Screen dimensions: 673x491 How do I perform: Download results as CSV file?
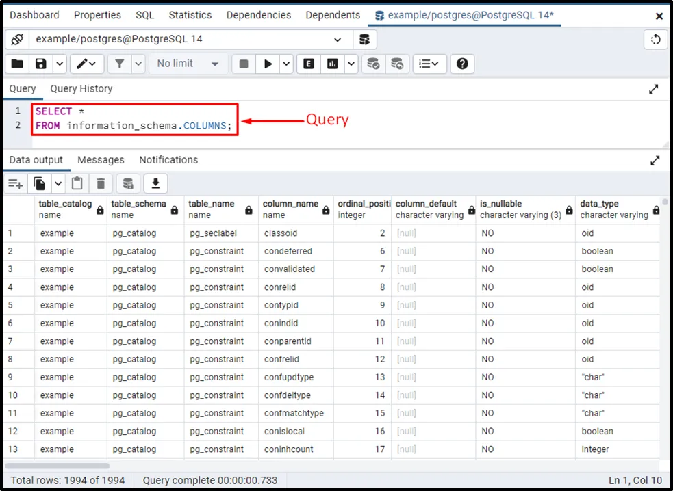(x=155, y=183)
